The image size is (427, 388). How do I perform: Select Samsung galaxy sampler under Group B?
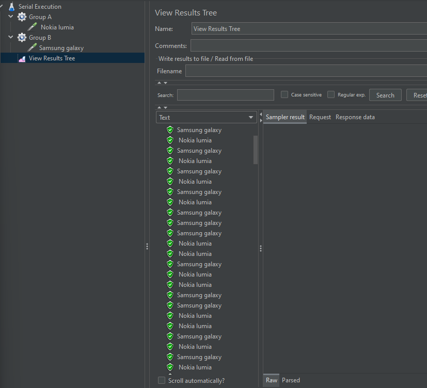coord(61,48)
